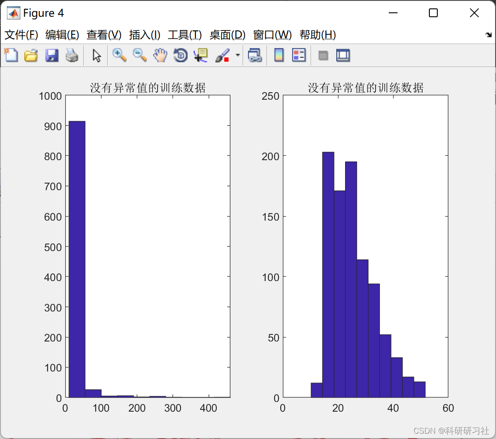Click the 60 label on right x-axis
This screenshot has height=439, width=496.
pyautogui.click(x=448, y=408)
